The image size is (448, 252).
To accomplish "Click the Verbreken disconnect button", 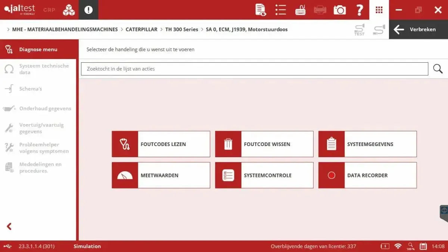I will (418, 29).
